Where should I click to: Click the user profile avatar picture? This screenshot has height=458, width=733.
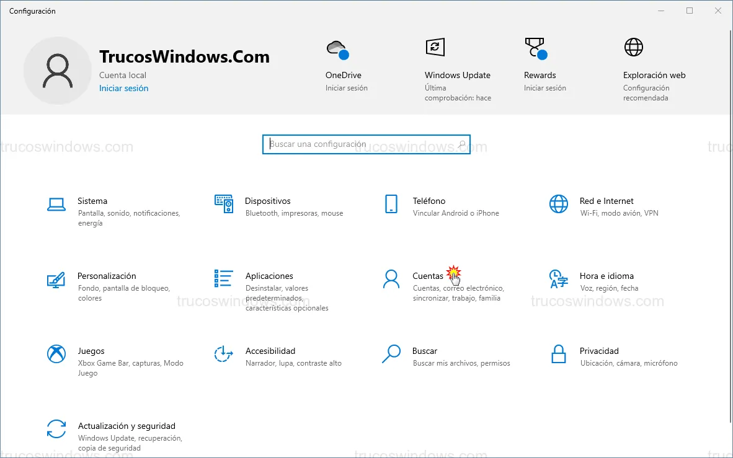(x=58, y=71)
